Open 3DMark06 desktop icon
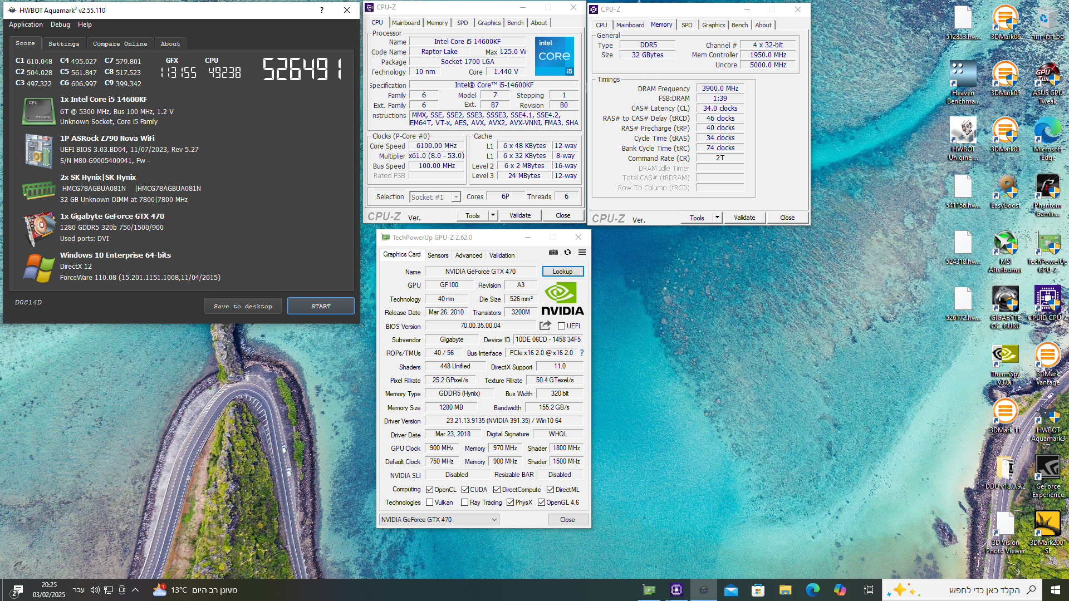 click(1005, 22)
